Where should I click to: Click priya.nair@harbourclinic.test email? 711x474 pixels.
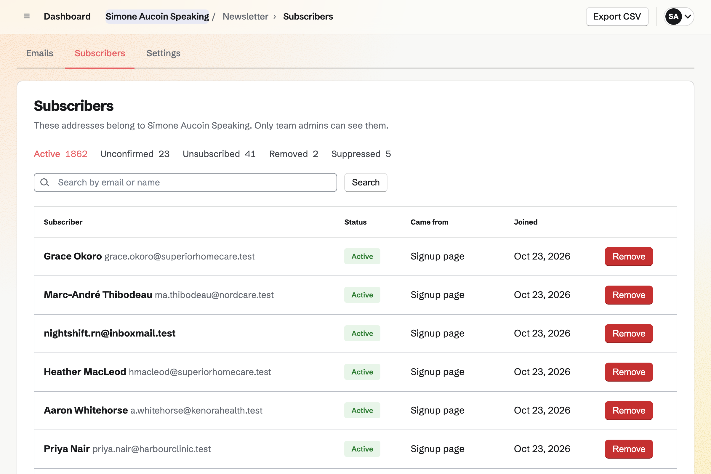pos(151,449)
